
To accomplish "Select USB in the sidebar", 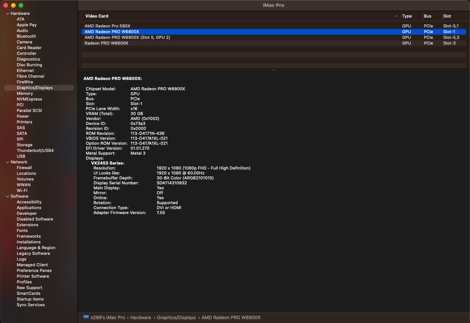I will coord(21,156).
